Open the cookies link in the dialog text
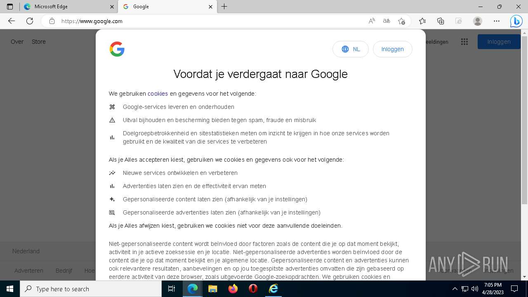This screenshot has height=297, width=528. (x=158, y=94)
